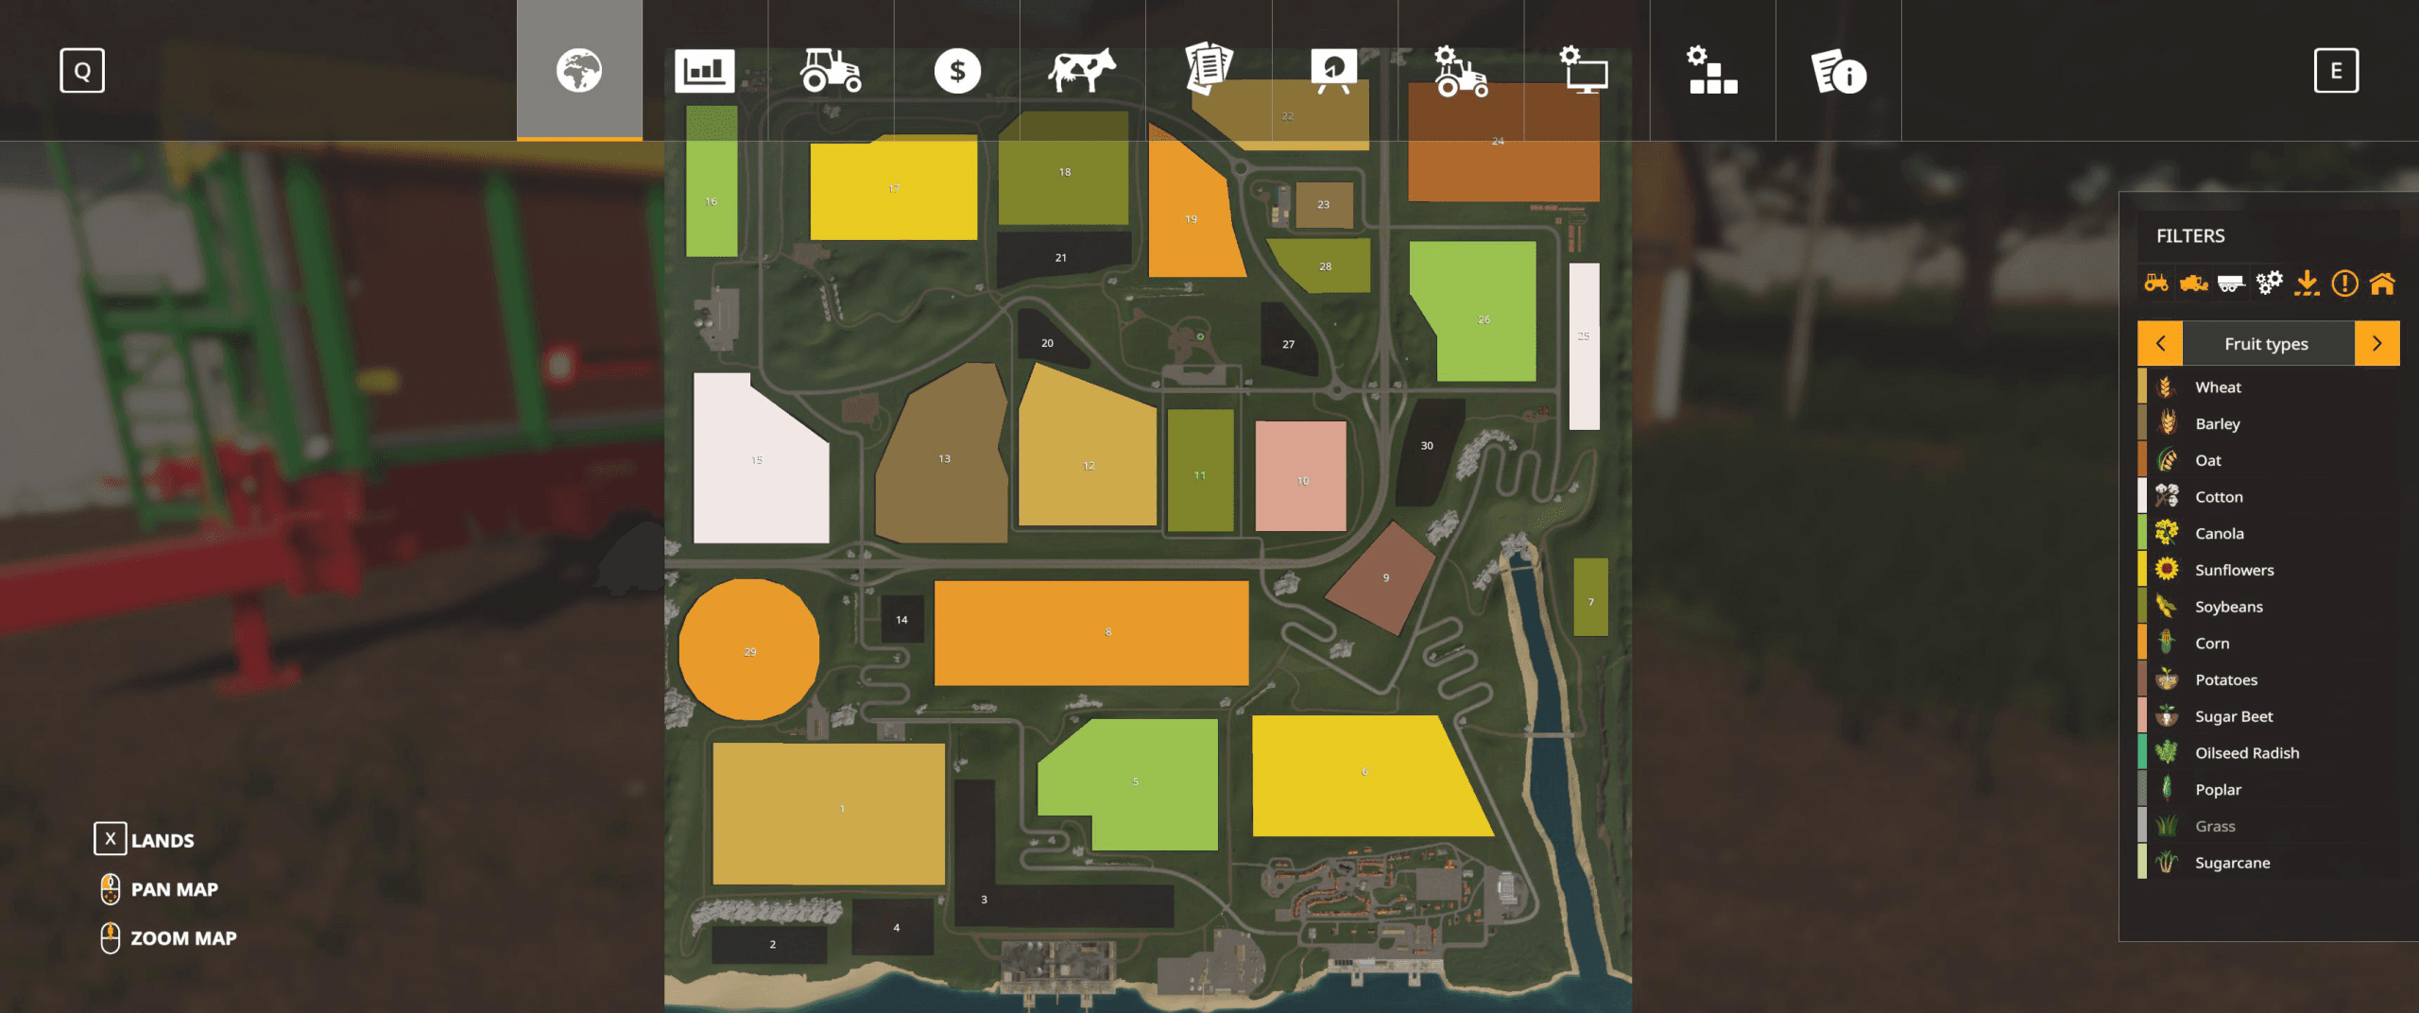
Task: Open the gear-and-blocks settings tab
Action: pos(1712,71)
